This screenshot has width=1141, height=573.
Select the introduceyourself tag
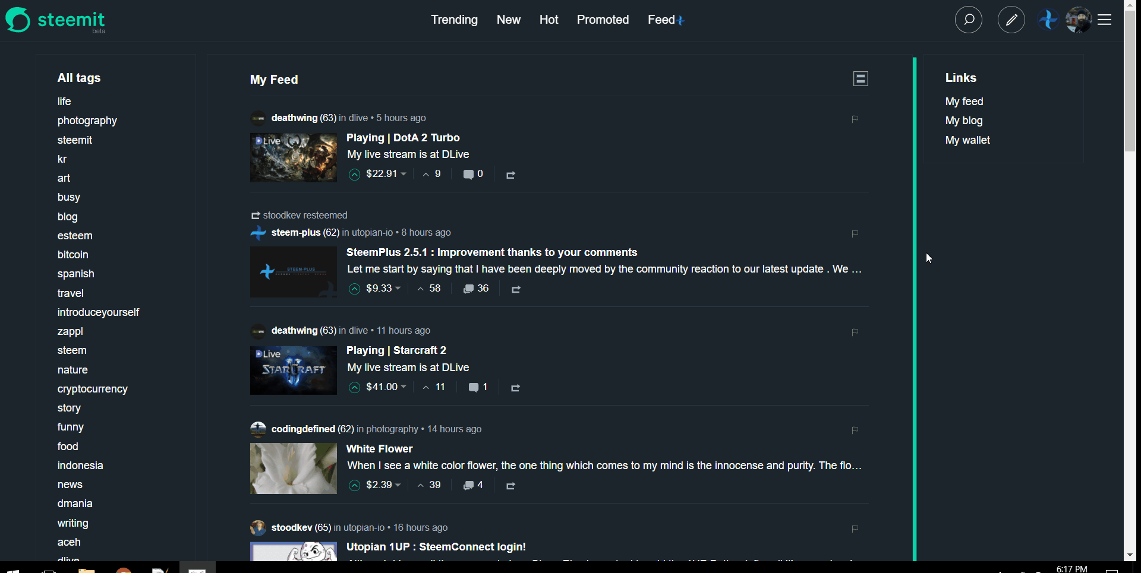point(98,312)
